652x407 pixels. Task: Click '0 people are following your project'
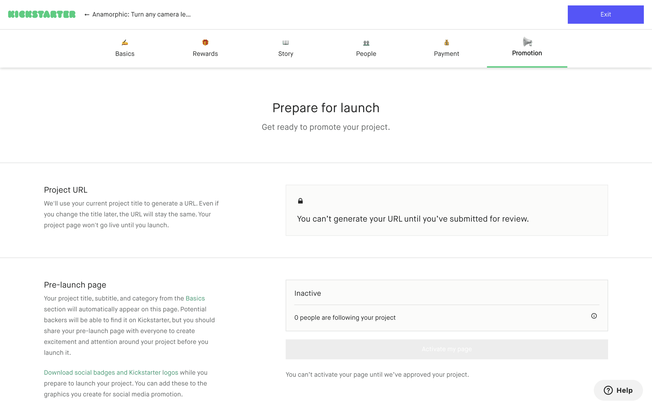tap(345, 317)
